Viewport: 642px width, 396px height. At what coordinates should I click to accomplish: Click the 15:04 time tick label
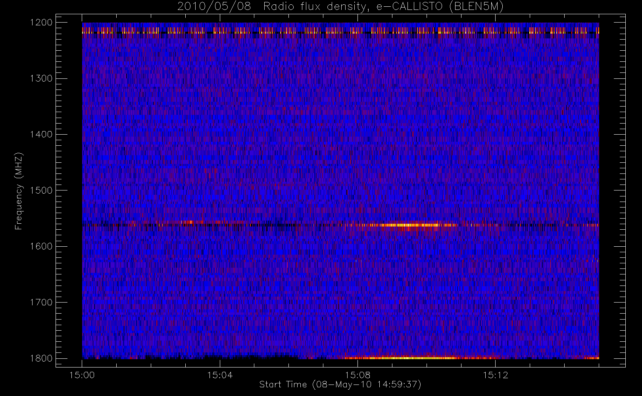[220, 375]
